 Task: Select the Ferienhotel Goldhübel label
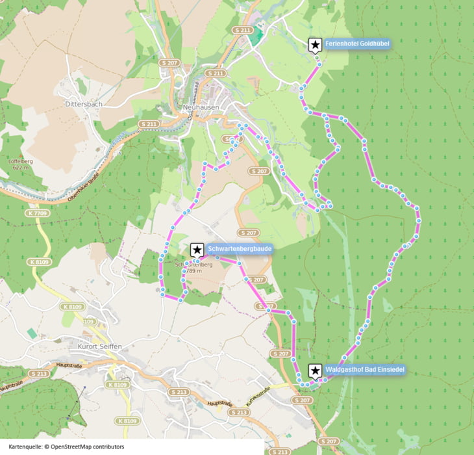pos(357,44)
